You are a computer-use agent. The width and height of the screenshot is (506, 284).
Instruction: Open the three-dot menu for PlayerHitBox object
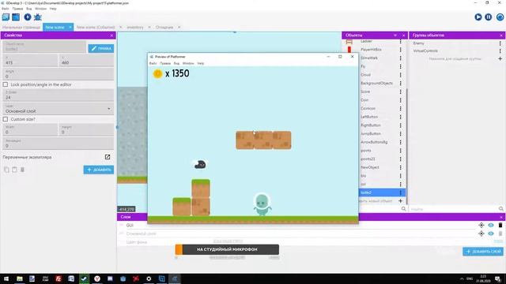pyautogui.click(x=401, y=50)
